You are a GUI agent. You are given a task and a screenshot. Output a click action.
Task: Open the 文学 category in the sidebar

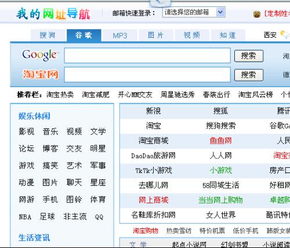pyautogui.click(x=98, y=132)
